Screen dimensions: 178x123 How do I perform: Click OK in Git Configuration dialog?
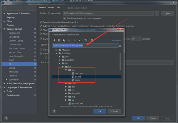click(100, 111)
